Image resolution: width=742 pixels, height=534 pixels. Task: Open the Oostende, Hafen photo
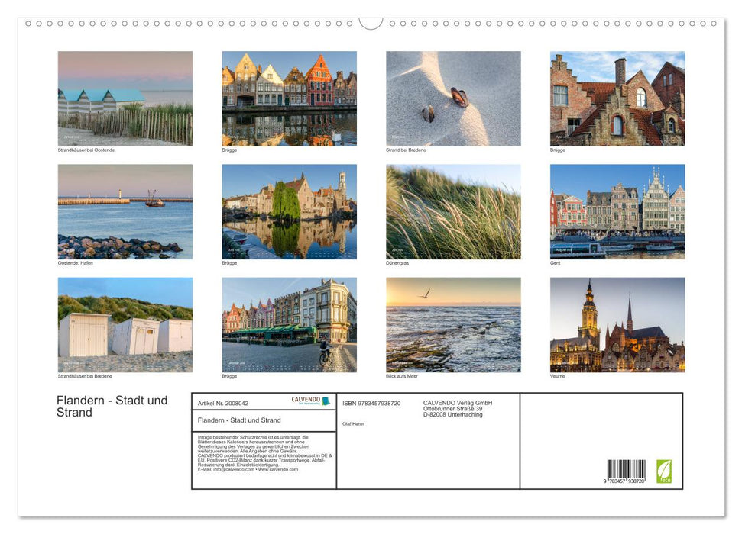[x=125, y=211]
